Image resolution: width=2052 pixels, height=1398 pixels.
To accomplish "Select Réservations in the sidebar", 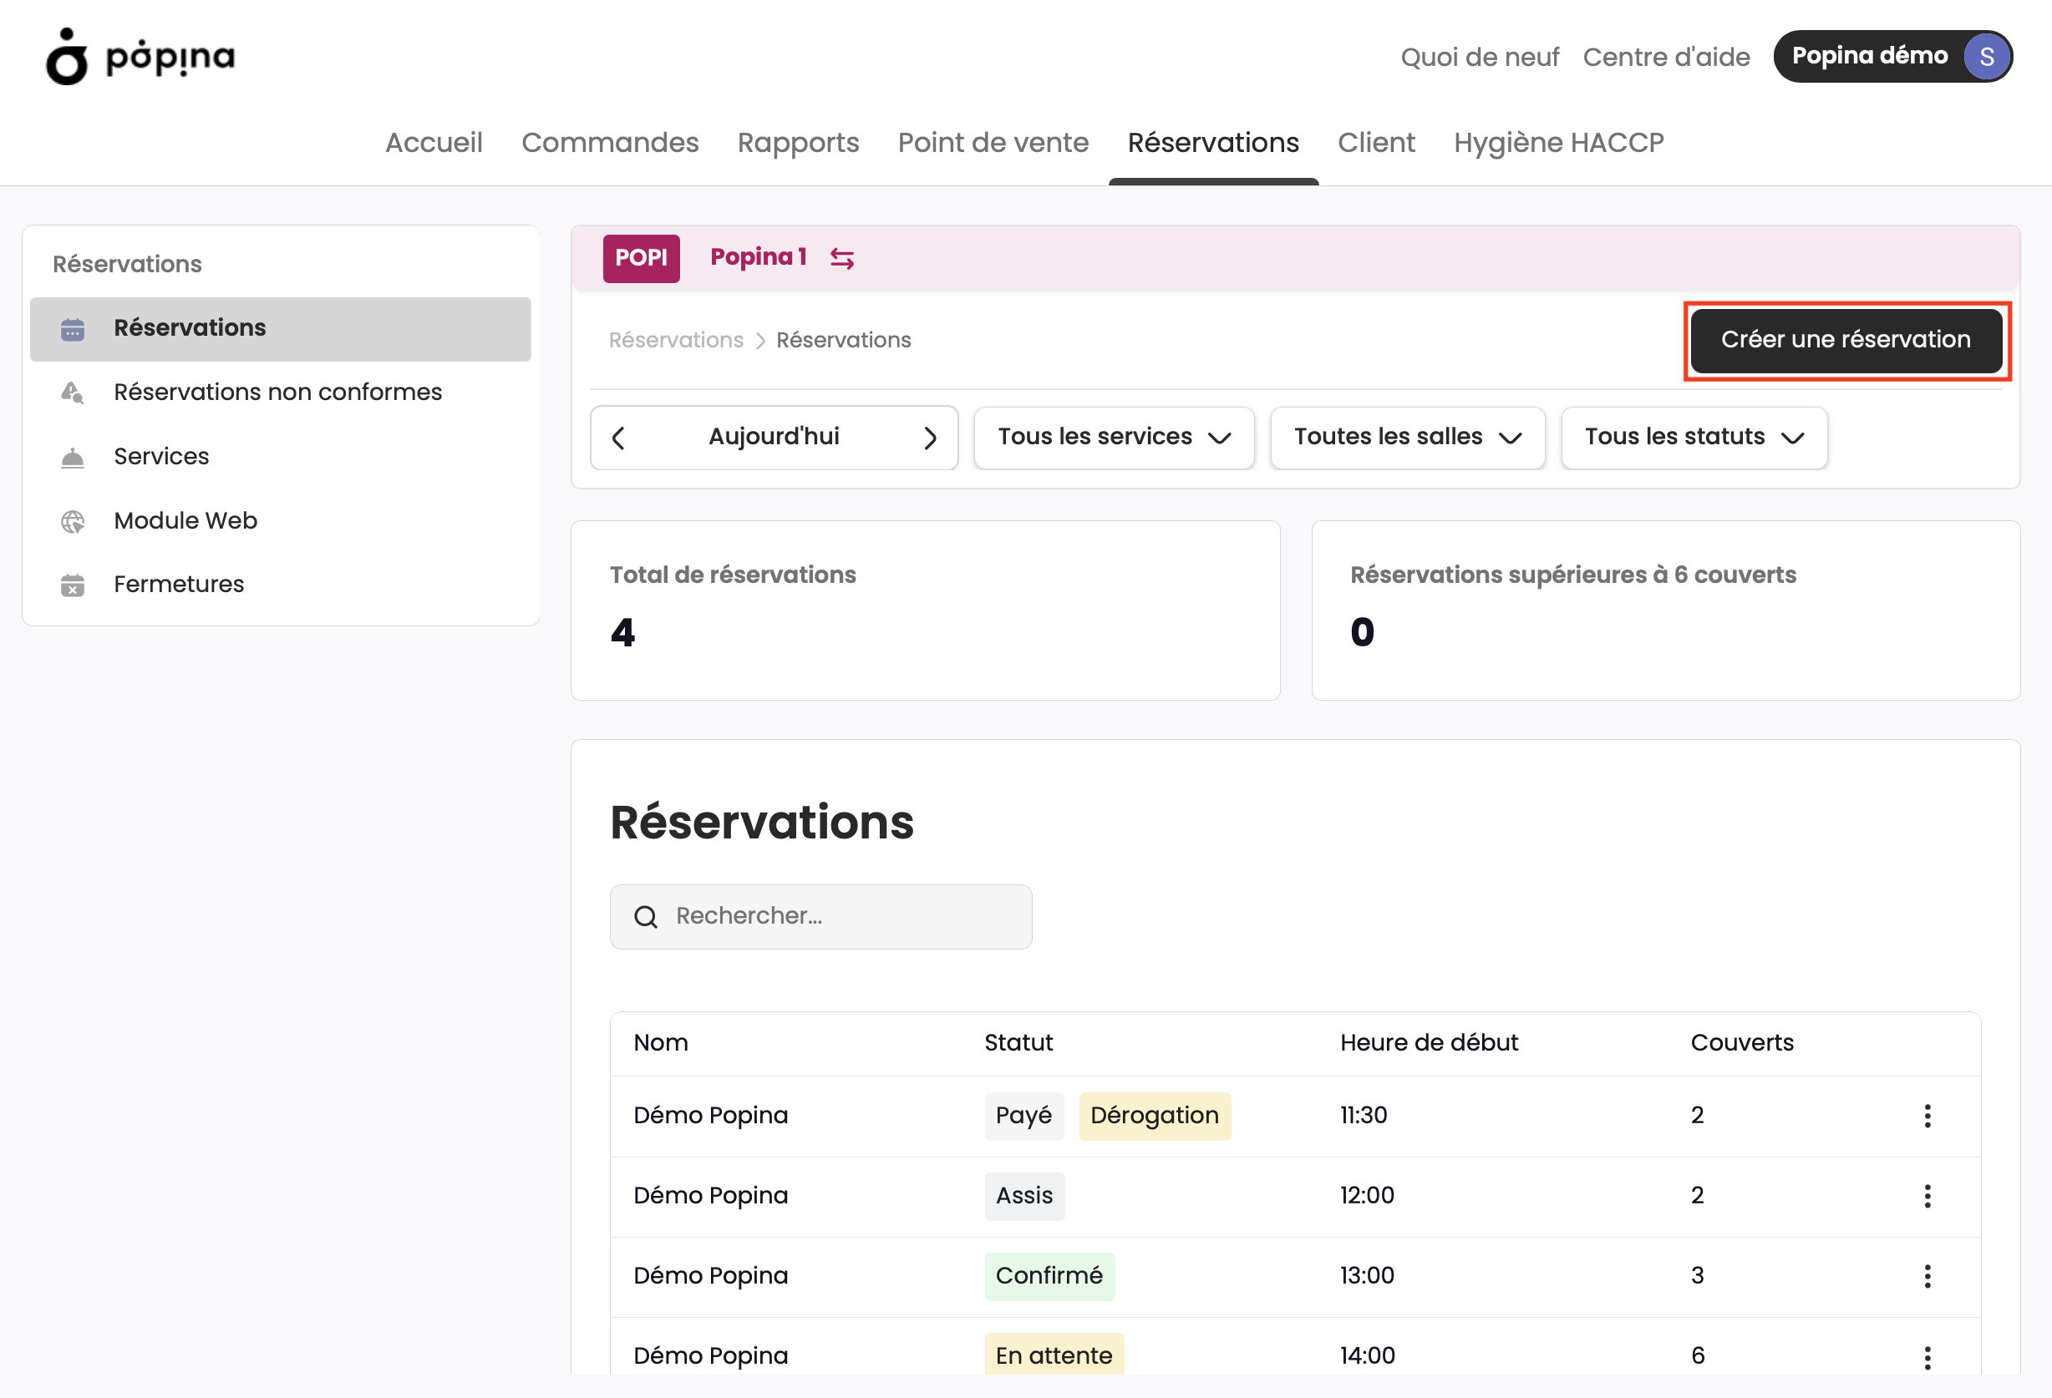I will click(281, 329).
